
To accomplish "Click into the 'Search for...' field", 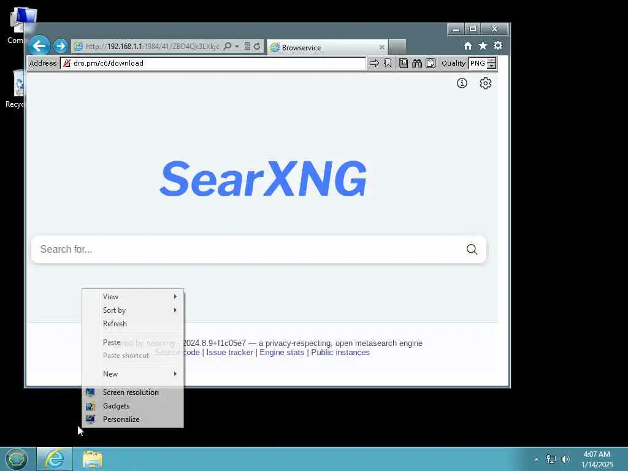I will pyautogui.click(x=248, y=250).
